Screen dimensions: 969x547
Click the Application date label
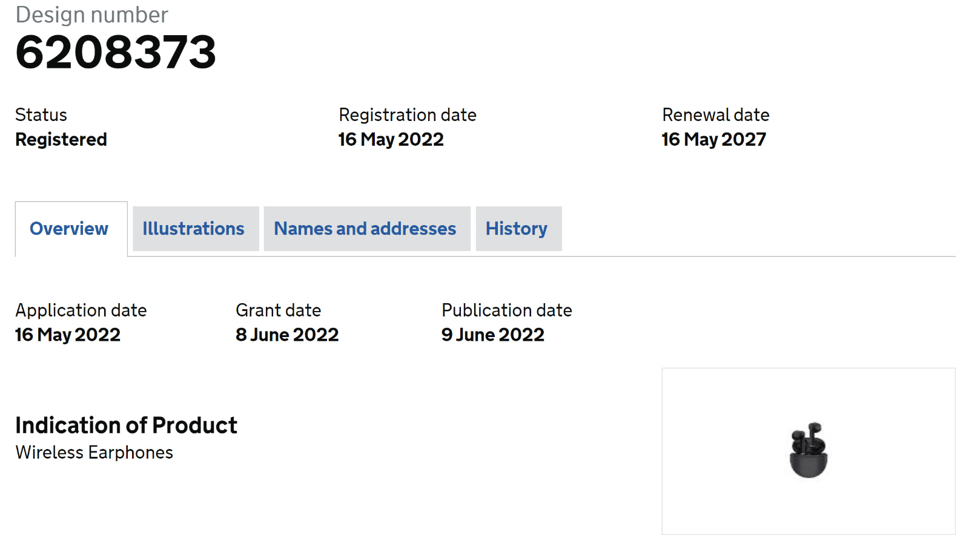tap(81, 310)
